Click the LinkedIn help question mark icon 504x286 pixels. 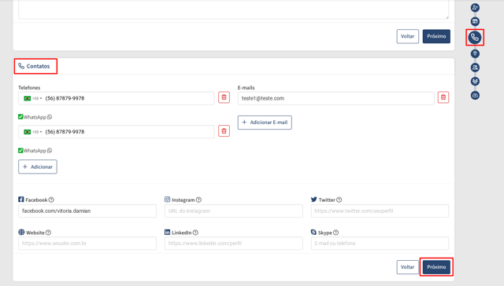click(195, 233)
